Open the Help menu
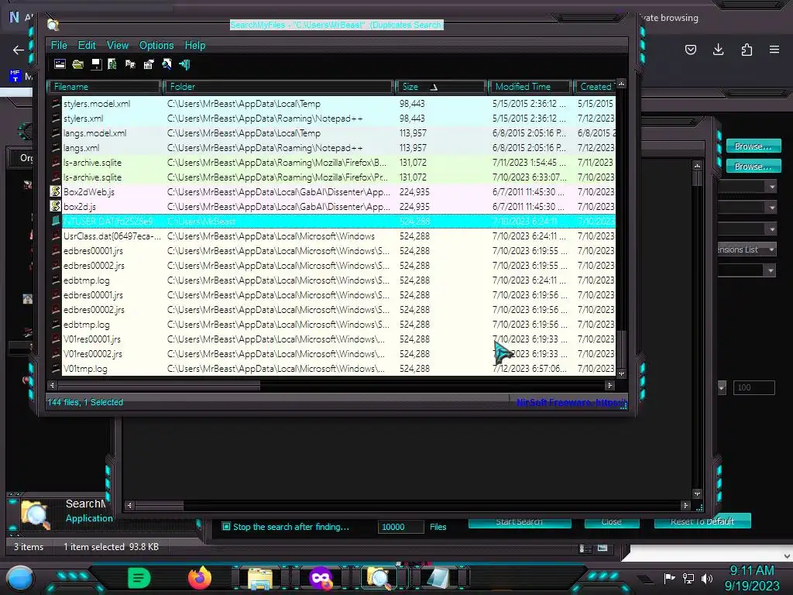This screenshot has width=793, height=595. 194,45
